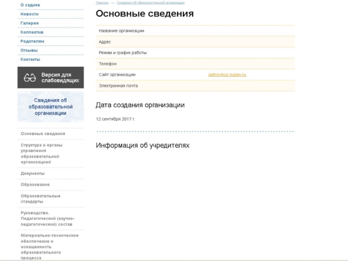Go to the 'Документы' submenu item
This screenshot has height=261, width=348.
(33, 173)
